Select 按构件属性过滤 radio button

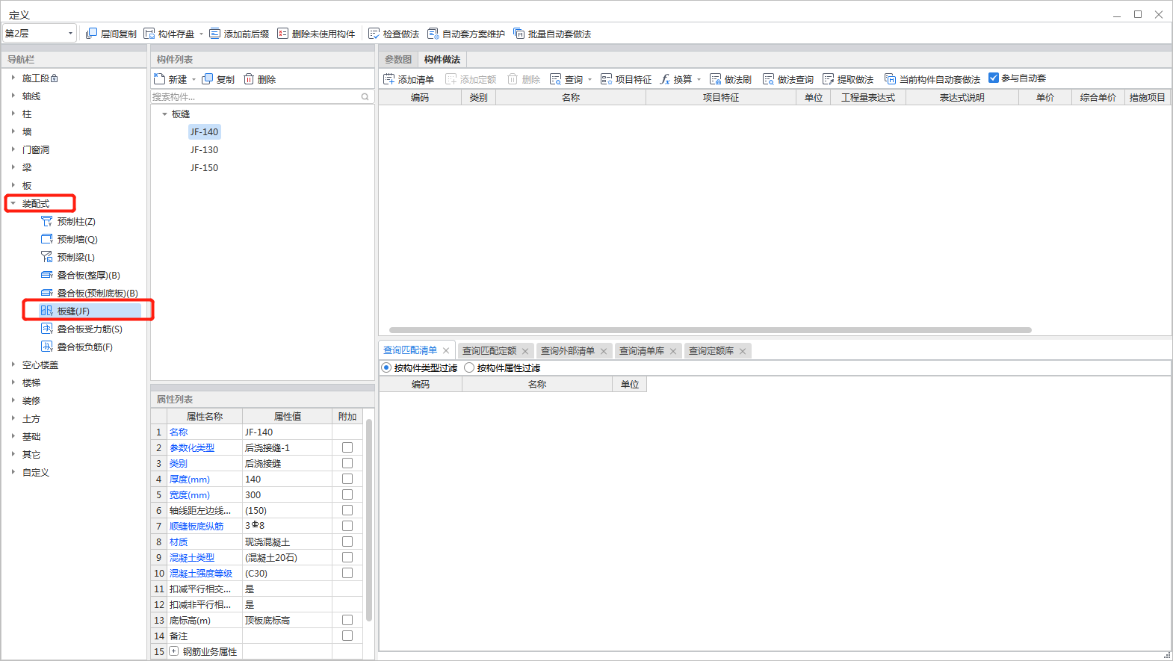(469, 367)
